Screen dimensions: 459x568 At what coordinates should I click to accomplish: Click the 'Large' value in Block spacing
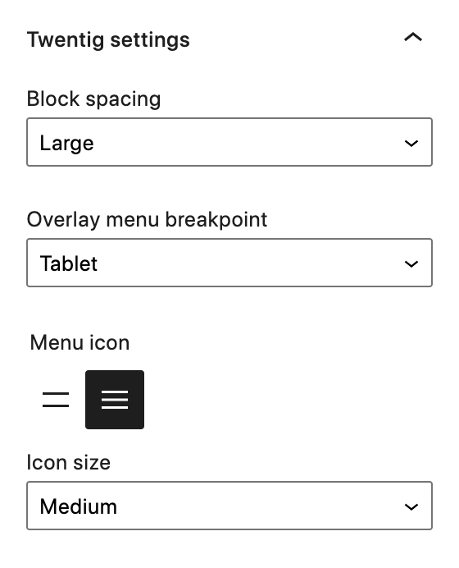67,143
